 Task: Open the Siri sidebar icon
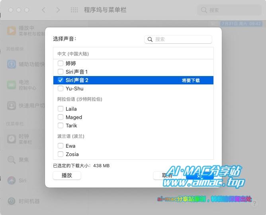point(12,180)
